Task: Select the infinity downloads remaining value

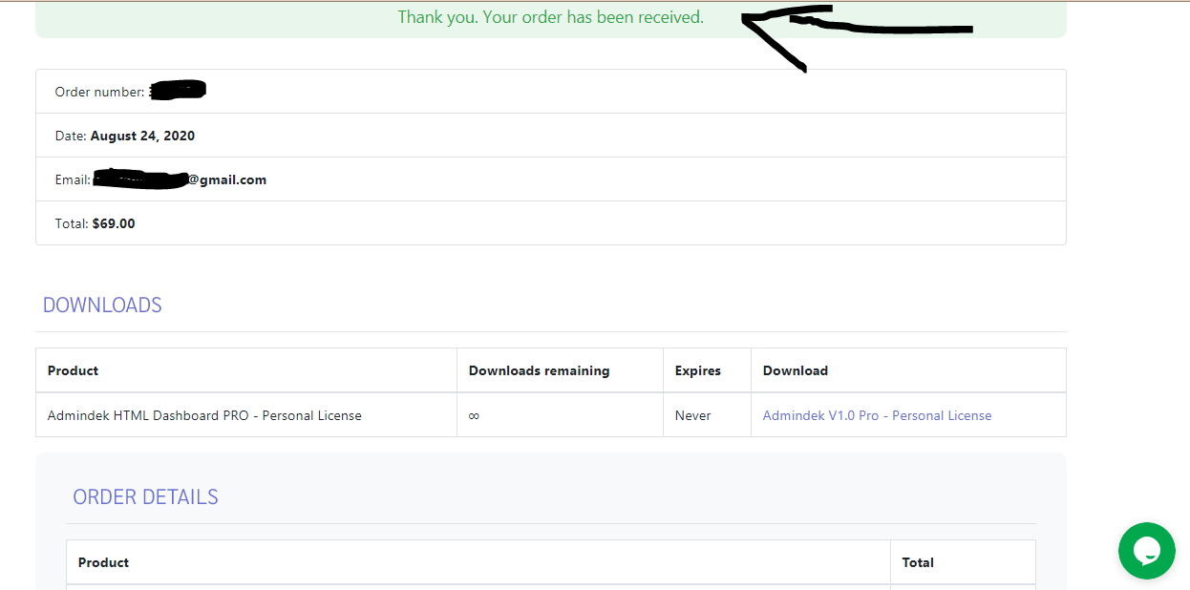Action: tap(475, 416)
